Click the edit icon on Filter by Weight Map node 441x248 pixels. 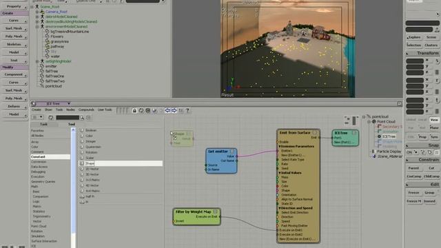(x=215, y=211)
